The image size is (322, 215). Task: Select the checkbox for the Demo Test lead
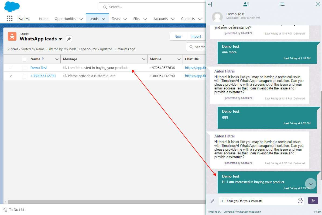[x=24, y=68]
